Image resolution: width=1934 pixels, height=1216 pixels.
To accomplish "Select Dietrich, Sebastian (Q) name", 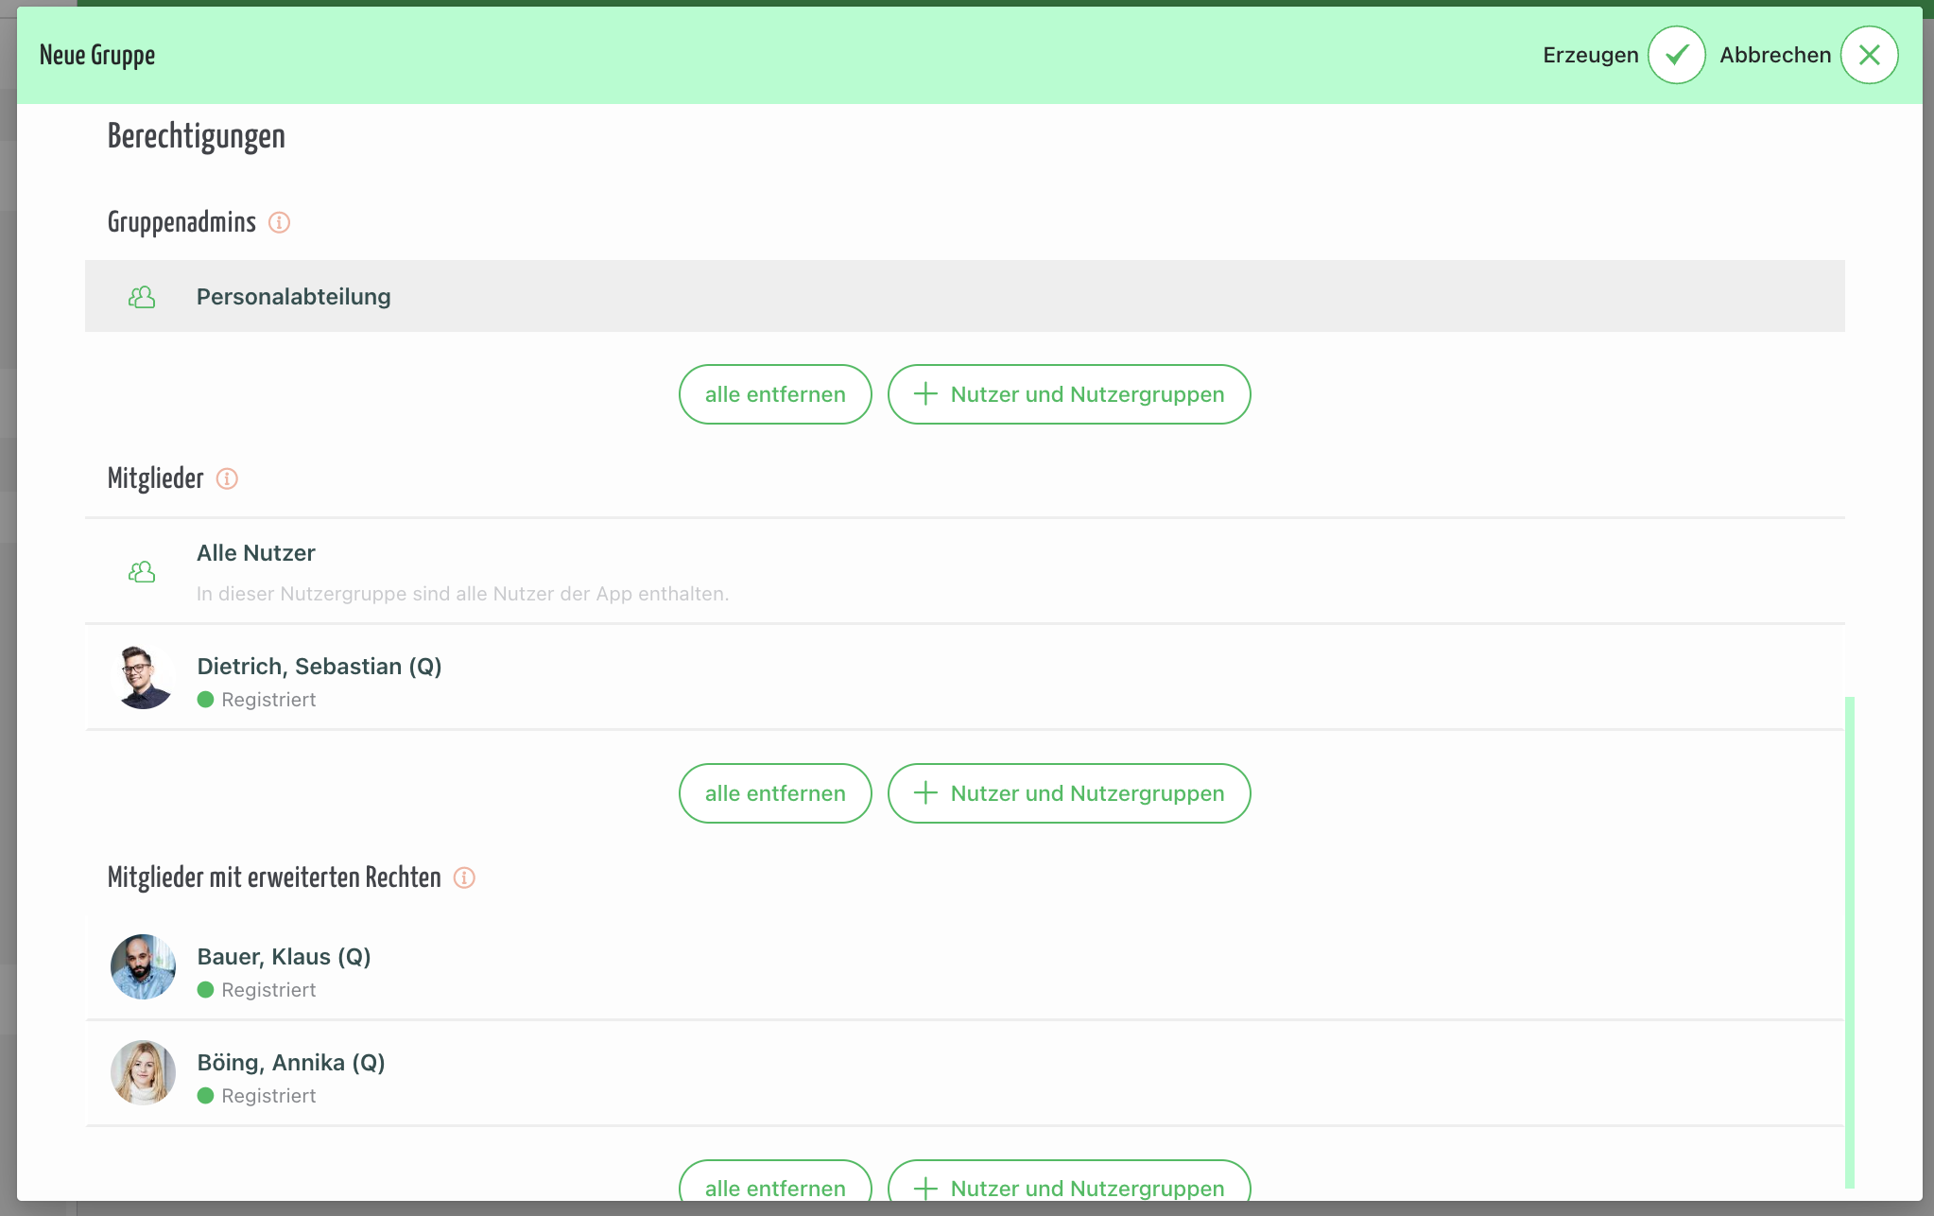I will point(319,667).
